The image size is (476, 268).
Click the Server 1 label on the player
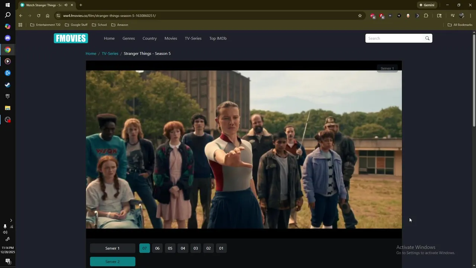coord(387,68)
